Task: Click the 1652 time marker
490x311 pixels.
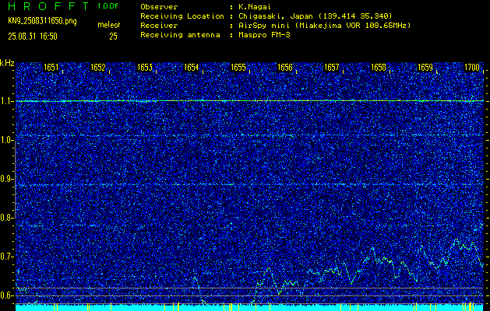Action: point(98,68)
